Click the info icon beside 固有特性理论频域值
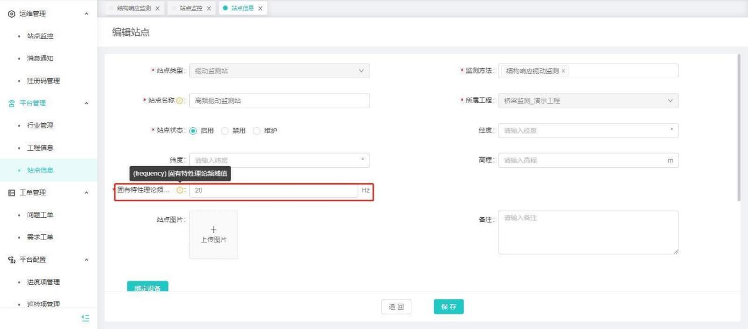Viewport: 748px width, 329px height. pos(180,191)
